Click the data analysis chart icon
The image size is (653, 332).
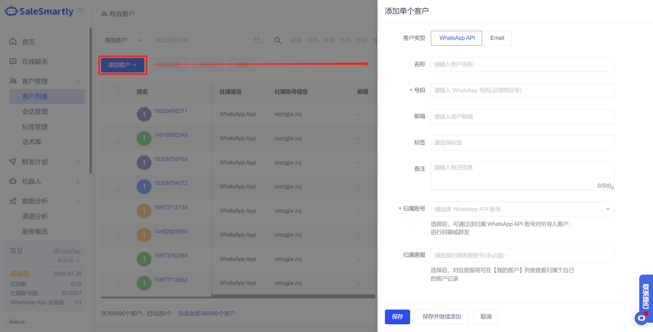[x=13, y=201]
